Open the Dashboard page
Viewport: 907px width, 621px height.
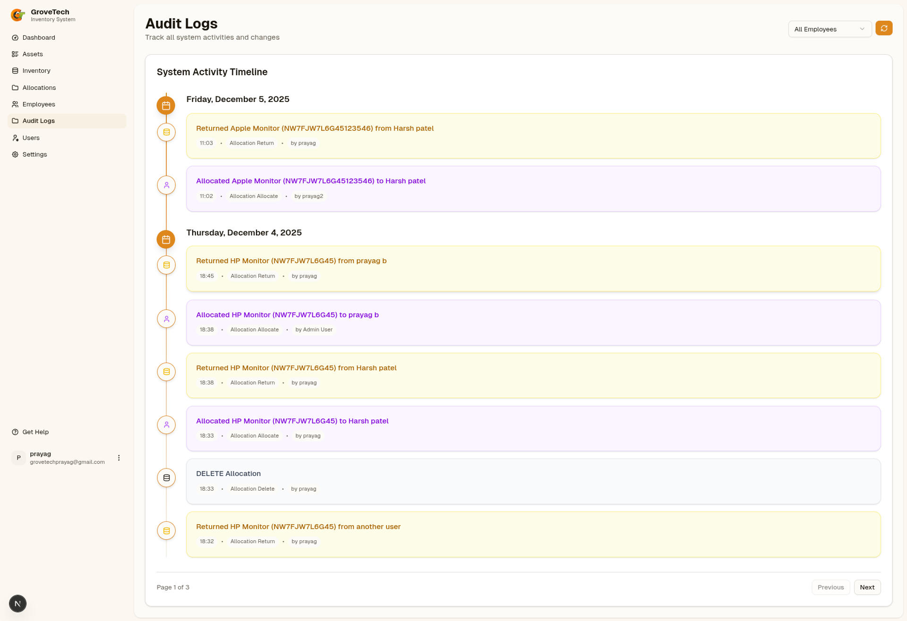pyautogui.click(x=67, y=37)
